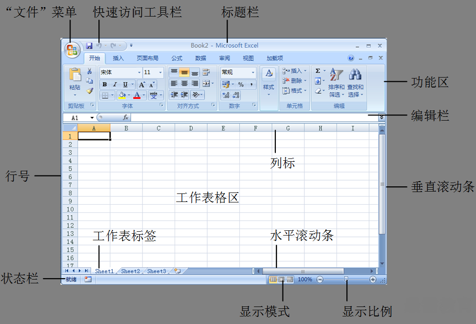476x324 pixels.
Task: Click the Increase Indent icon
Action: pos(184,95)
